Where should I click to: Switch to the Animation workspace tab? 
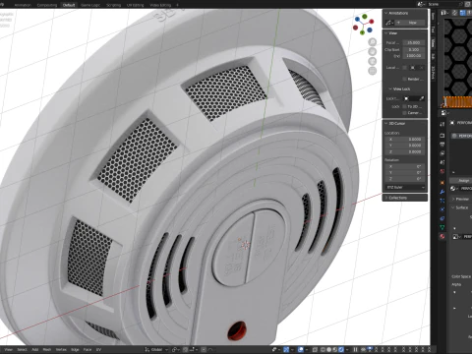tap(23, 5)
